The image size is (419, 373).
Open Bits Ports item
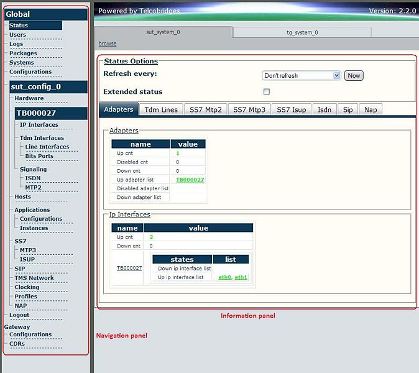coord(39,156)
